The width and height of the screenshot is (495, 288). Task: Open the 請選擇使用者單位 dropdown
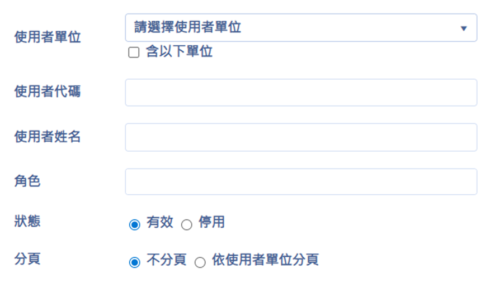[x=291, y=28]
